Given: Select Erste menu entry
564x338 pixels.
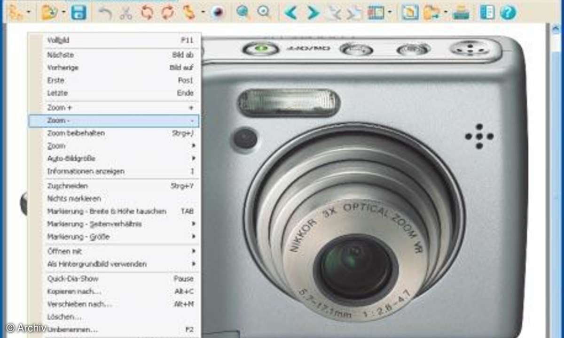Looking at the screenshot, I should point(114,80).
